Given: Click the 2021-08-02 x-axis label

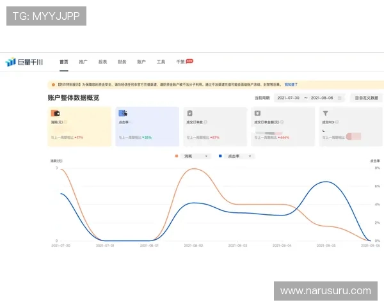Looking at the screenshot, I should [193, 246].
